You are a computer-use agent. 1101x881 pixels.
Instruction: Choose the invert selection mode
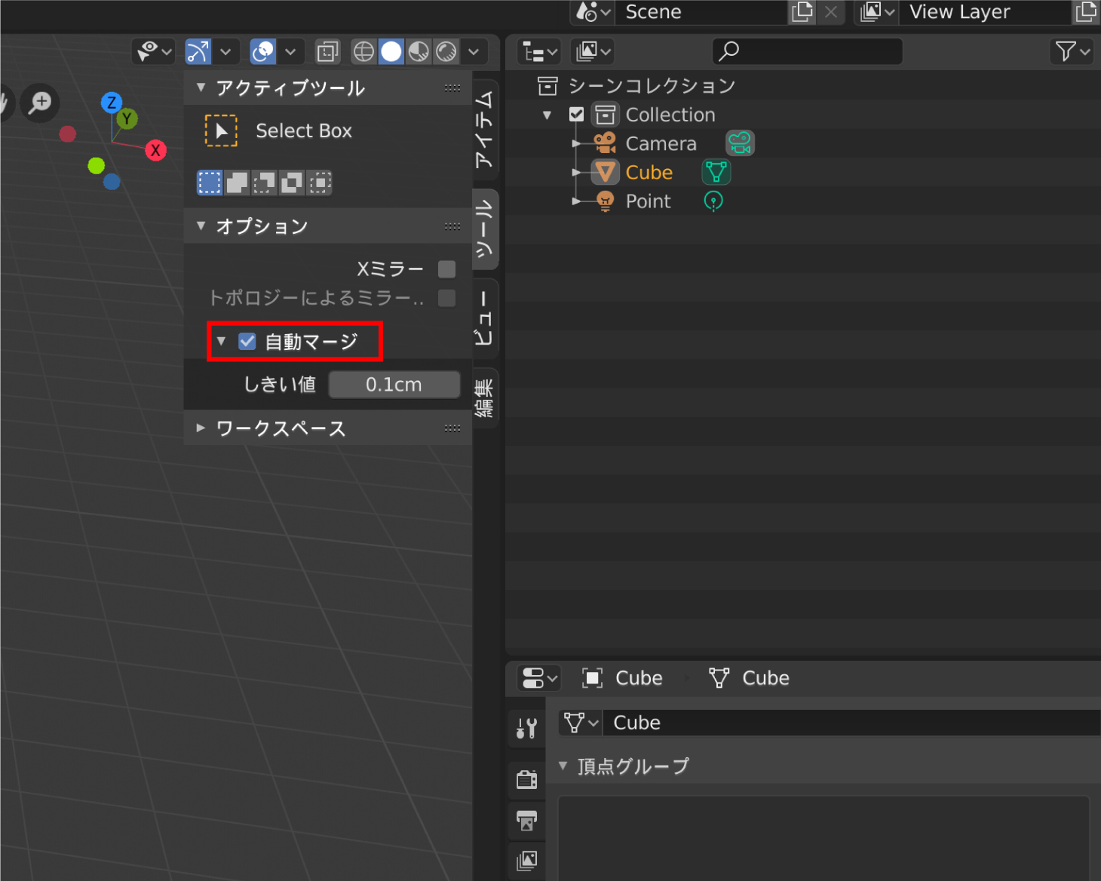tap(292, 183)
